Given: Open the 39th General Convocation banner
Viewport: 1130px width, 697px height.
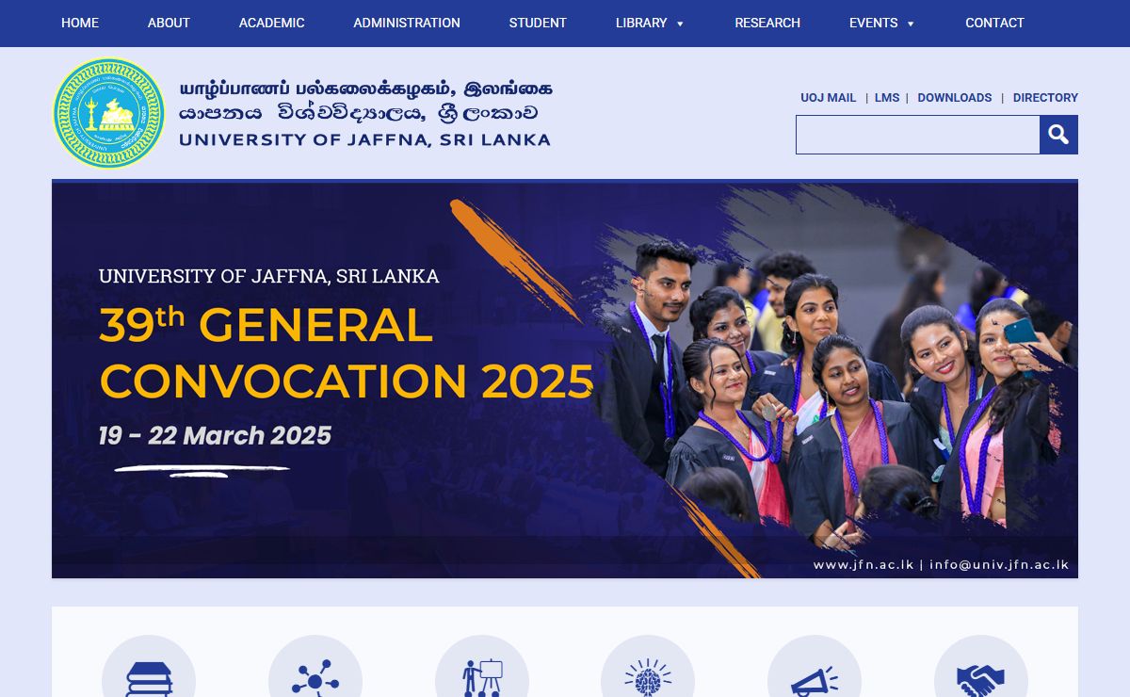Looking at the screenshot, I should [565, 380].
